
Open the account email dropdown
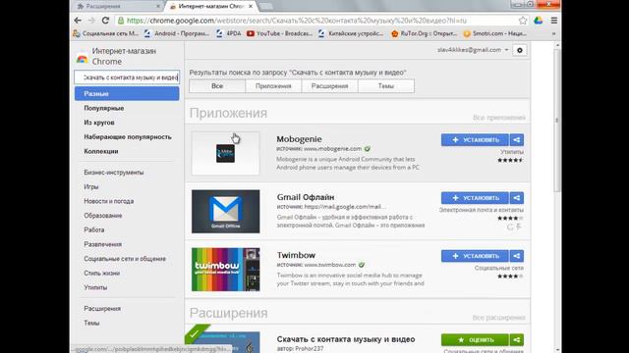click(473, 50)
